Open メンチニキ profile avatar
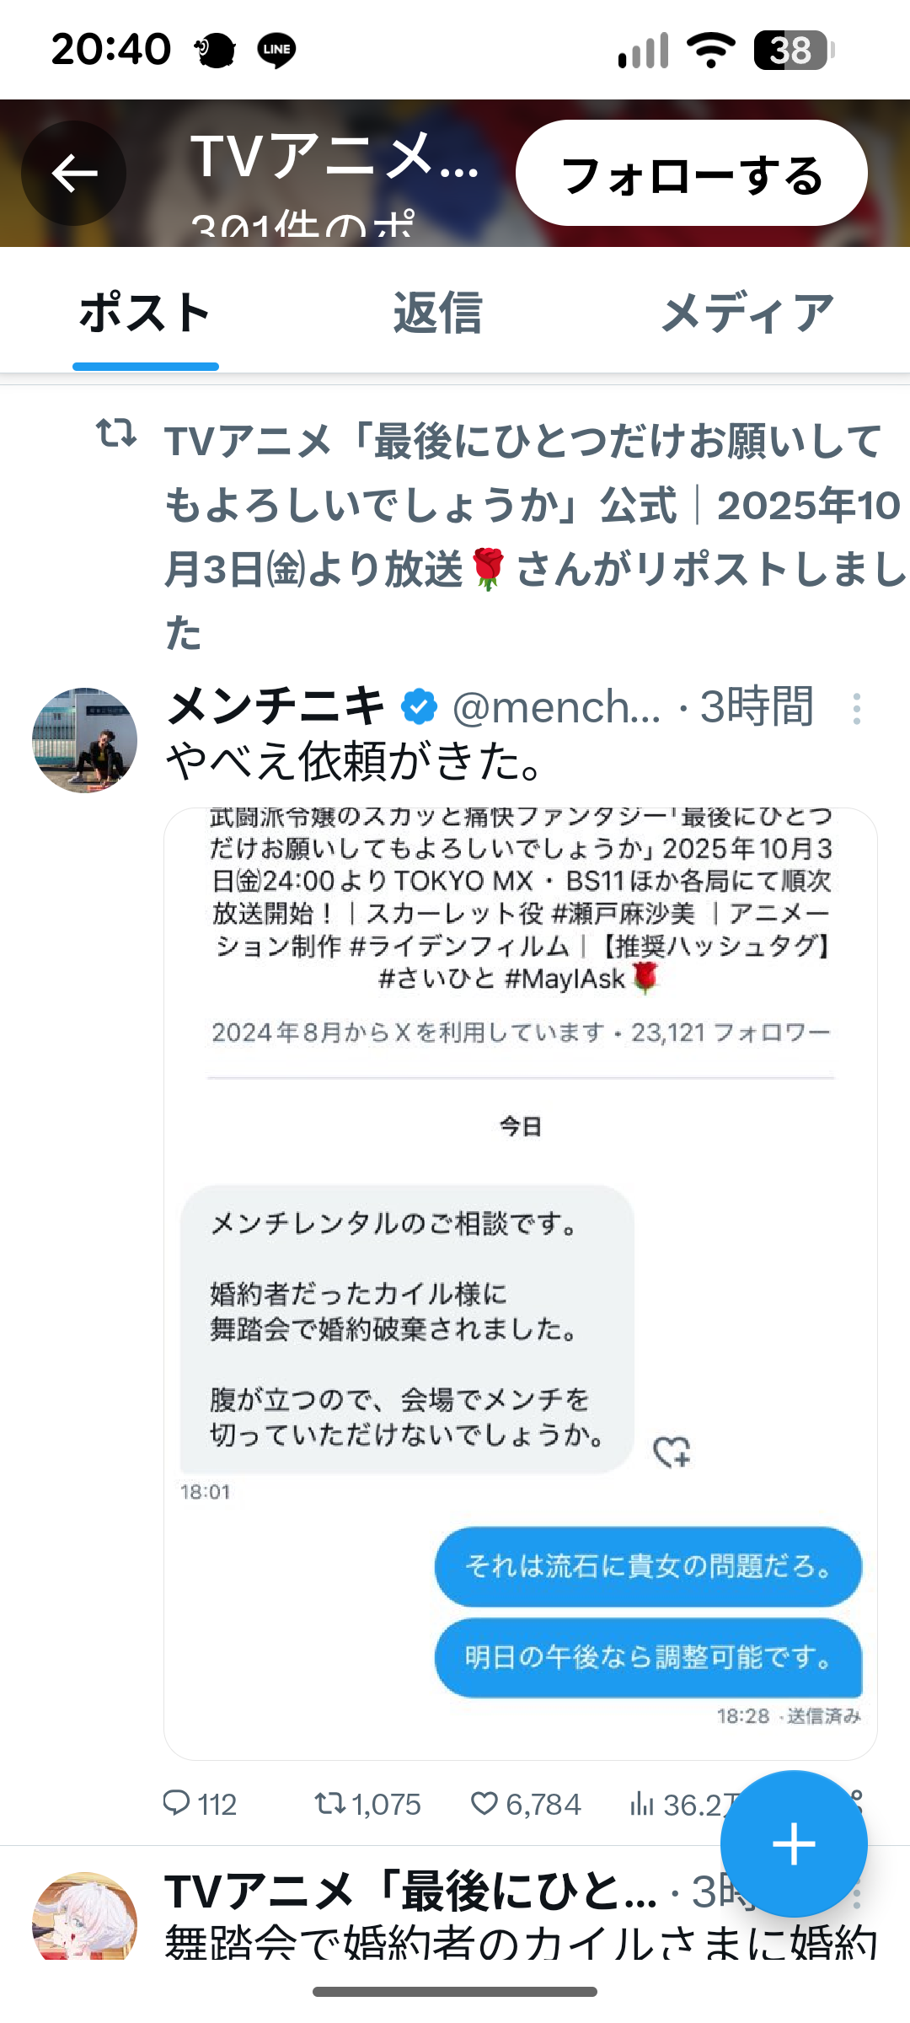910x2023 pixels. coord(84,740)
